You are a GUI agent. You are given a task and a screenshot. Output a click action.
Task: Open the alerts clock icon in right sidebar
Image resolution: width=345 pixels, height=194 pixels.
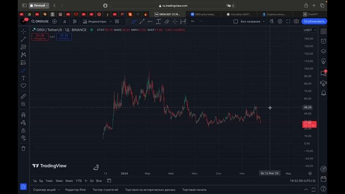click(323, 41)
